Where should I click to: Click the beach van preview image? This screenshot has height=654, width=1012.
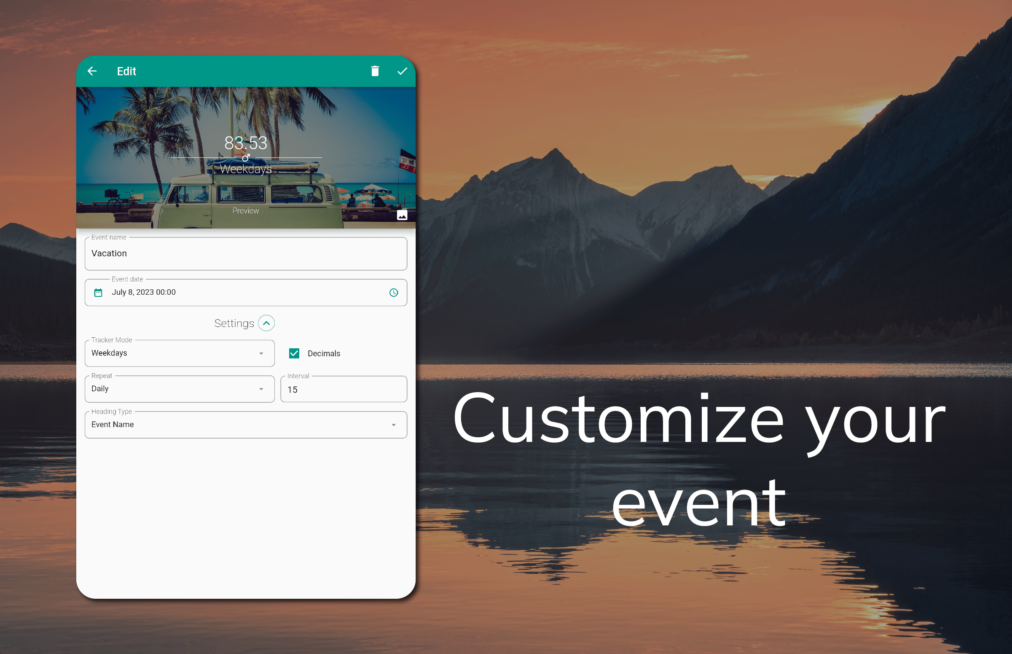(246, 158)
